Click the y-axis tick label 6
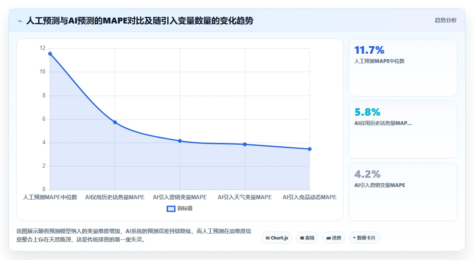474x260 pixels. [x=44, y=119]
